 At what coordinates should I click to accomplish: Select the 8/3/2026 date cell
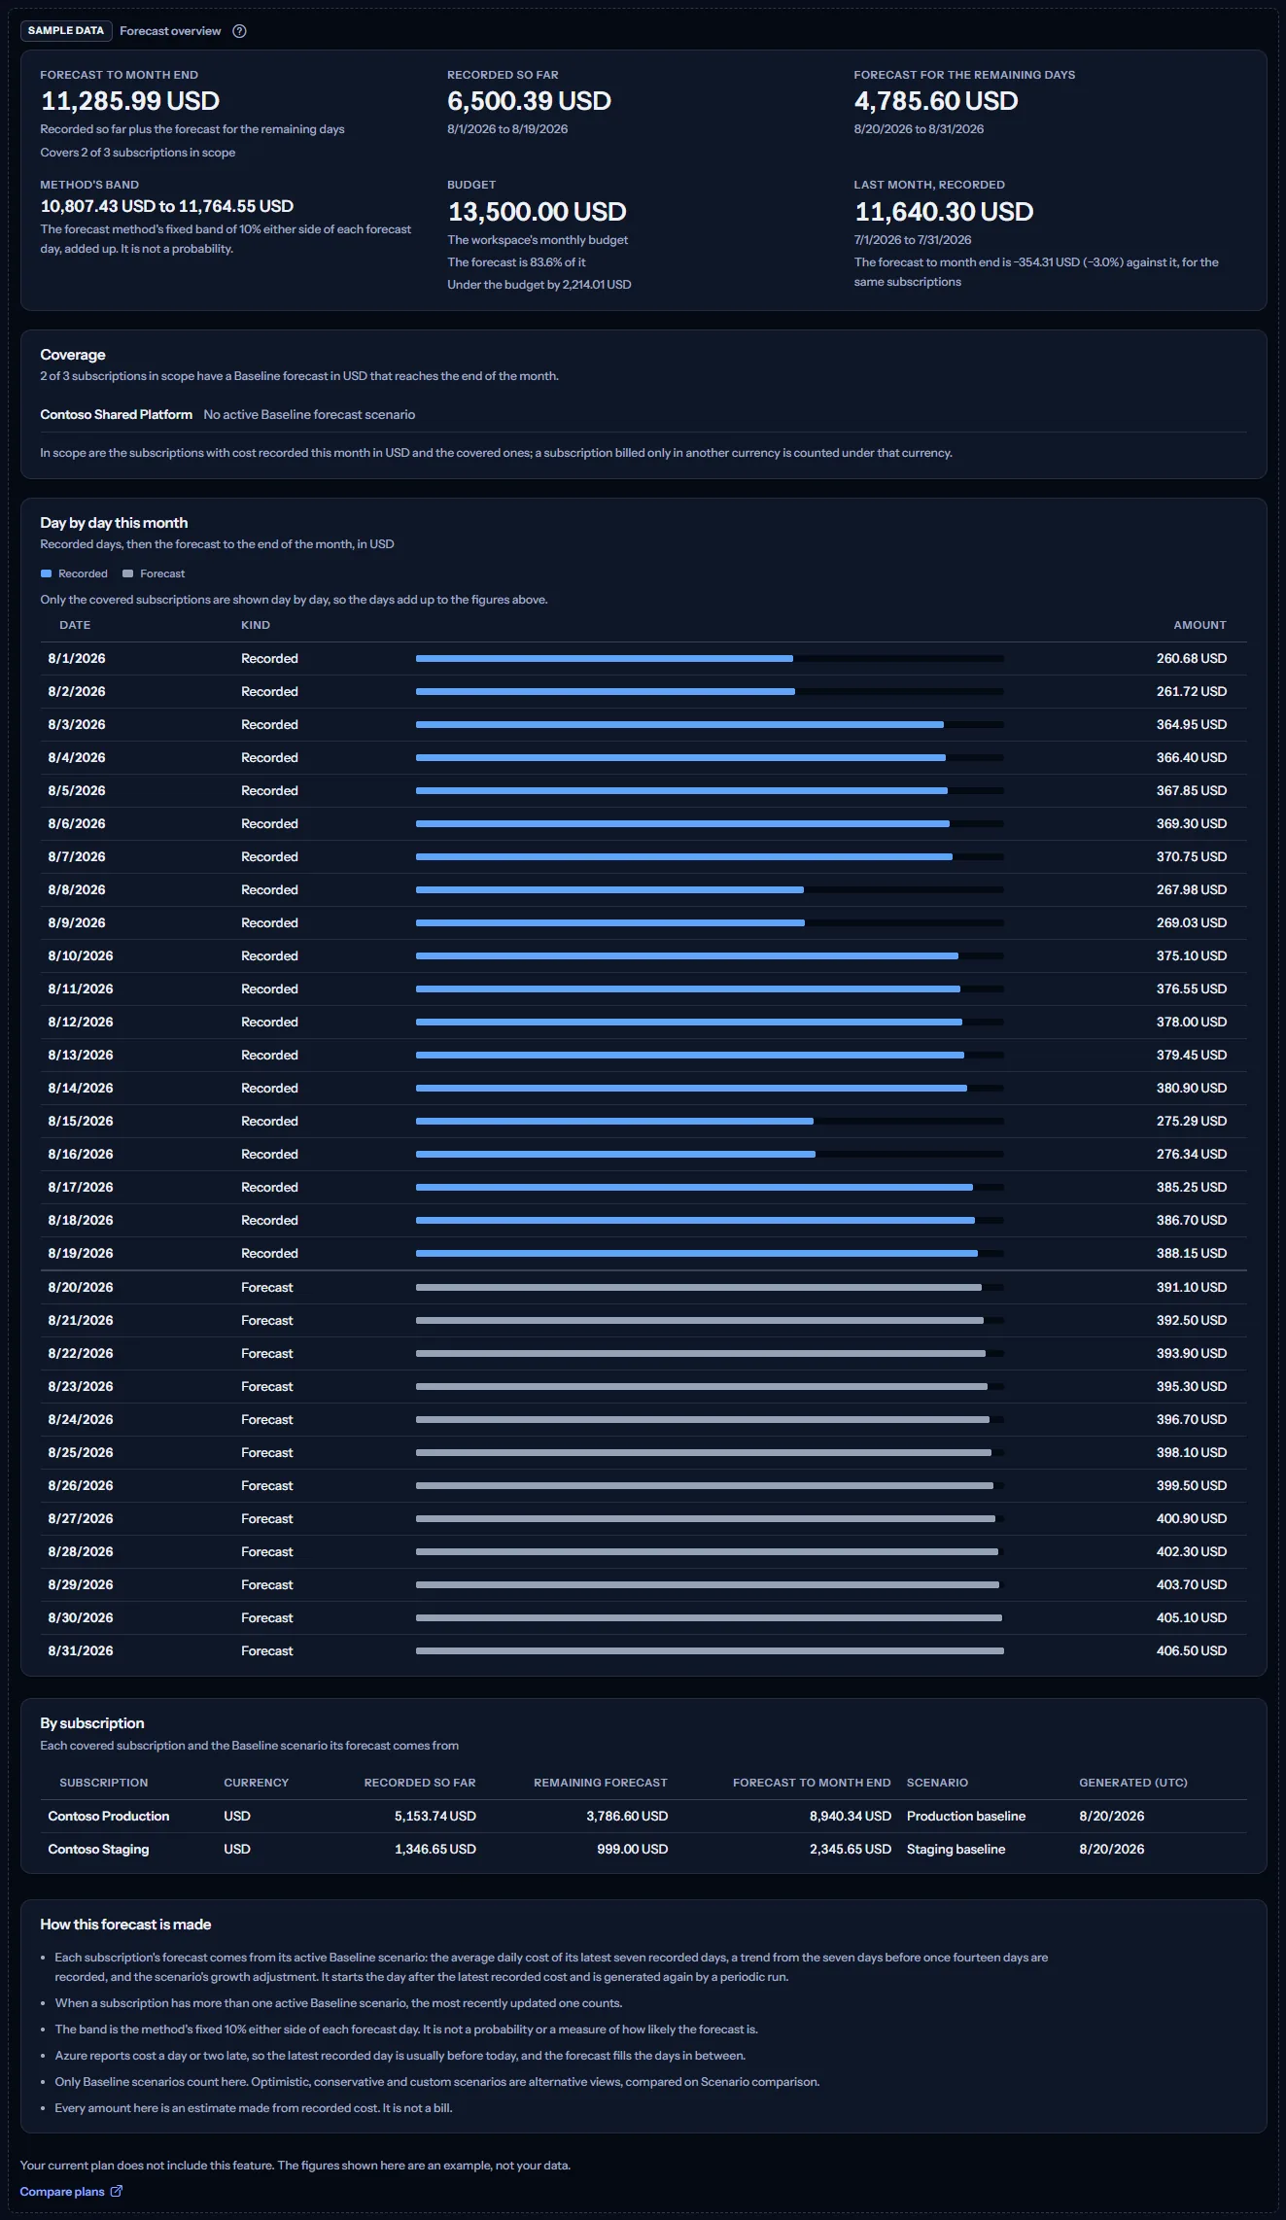click(x=77, y=724)
